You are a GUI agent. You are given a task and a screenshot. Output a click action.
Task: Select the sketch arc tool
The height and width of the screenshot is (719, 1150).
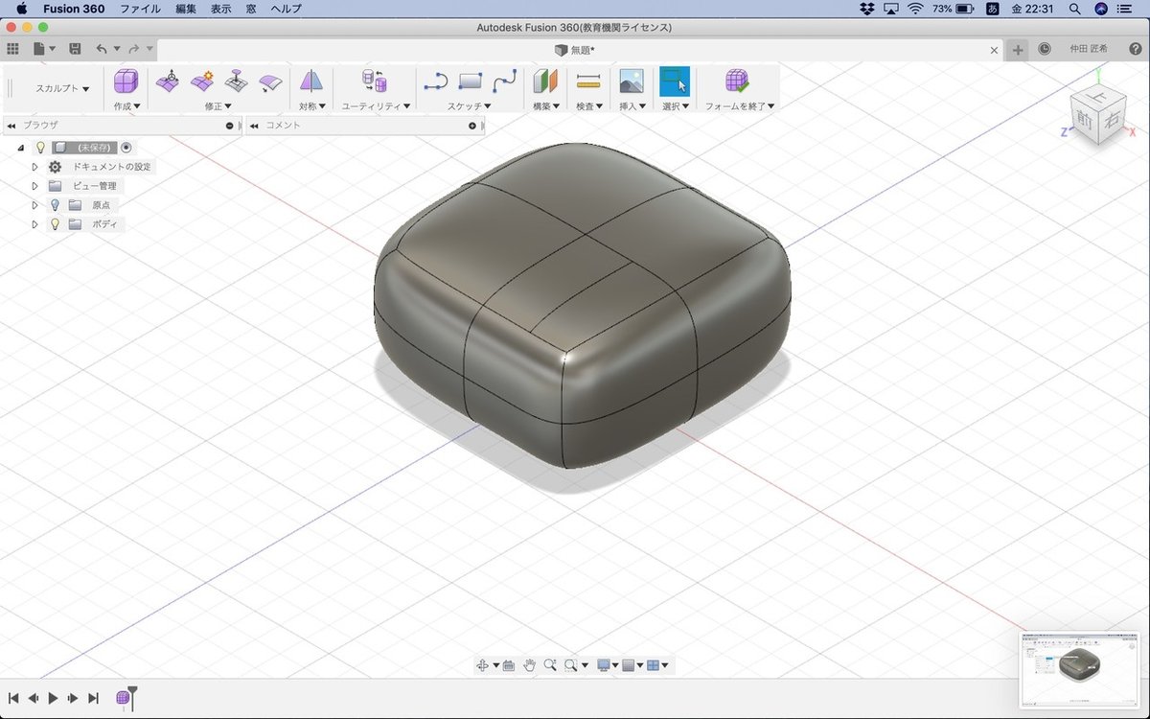[x=436, y=81]
